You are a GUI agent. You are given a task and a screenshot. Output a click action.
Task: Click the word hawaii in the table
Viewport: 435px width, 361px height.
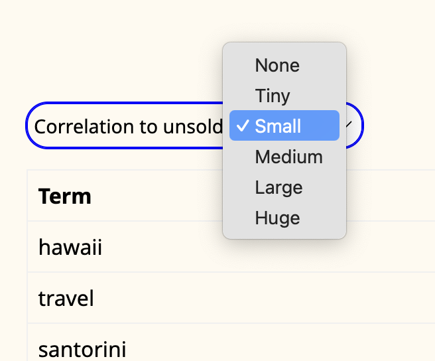[x=70, y=247]
